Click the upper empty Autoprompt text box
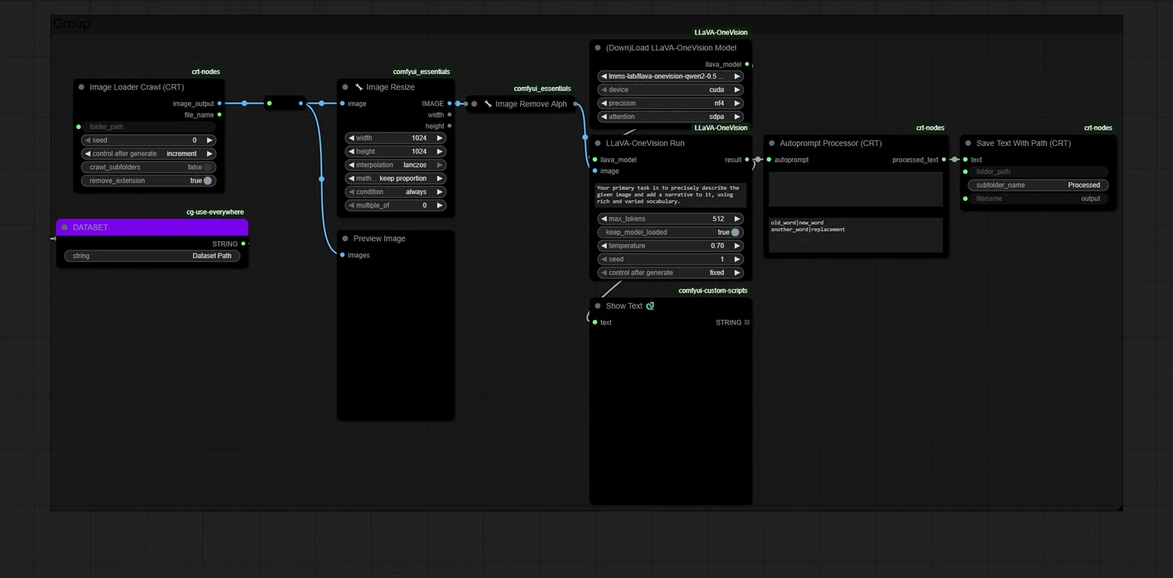Image resolution: width=1173 pixels, height=578 pixels. 855,189
